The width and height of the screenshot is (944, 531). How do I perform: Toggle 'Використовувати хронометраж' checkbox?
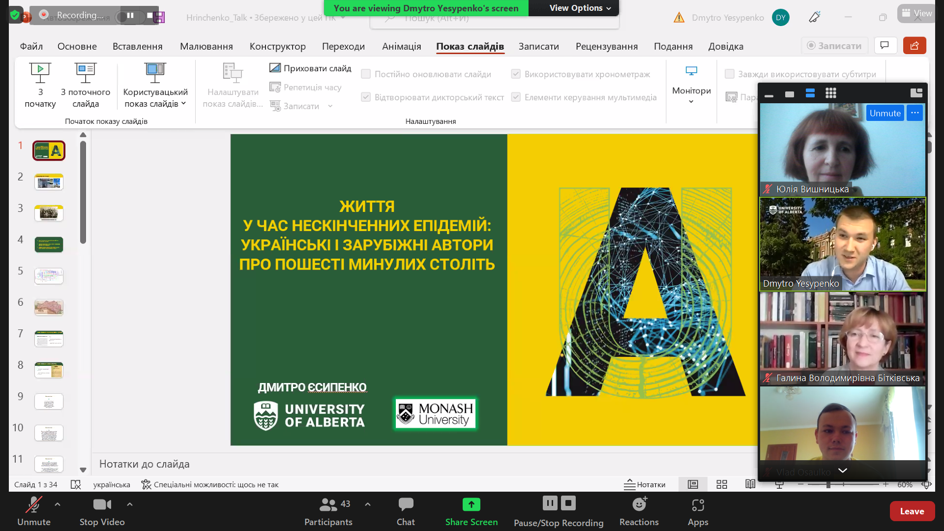[516, 74]
